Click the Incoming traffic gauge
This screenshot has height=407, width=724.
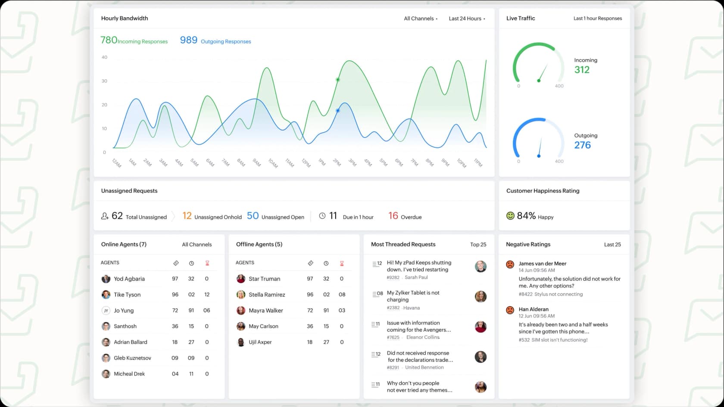click(x=538, y=63)
